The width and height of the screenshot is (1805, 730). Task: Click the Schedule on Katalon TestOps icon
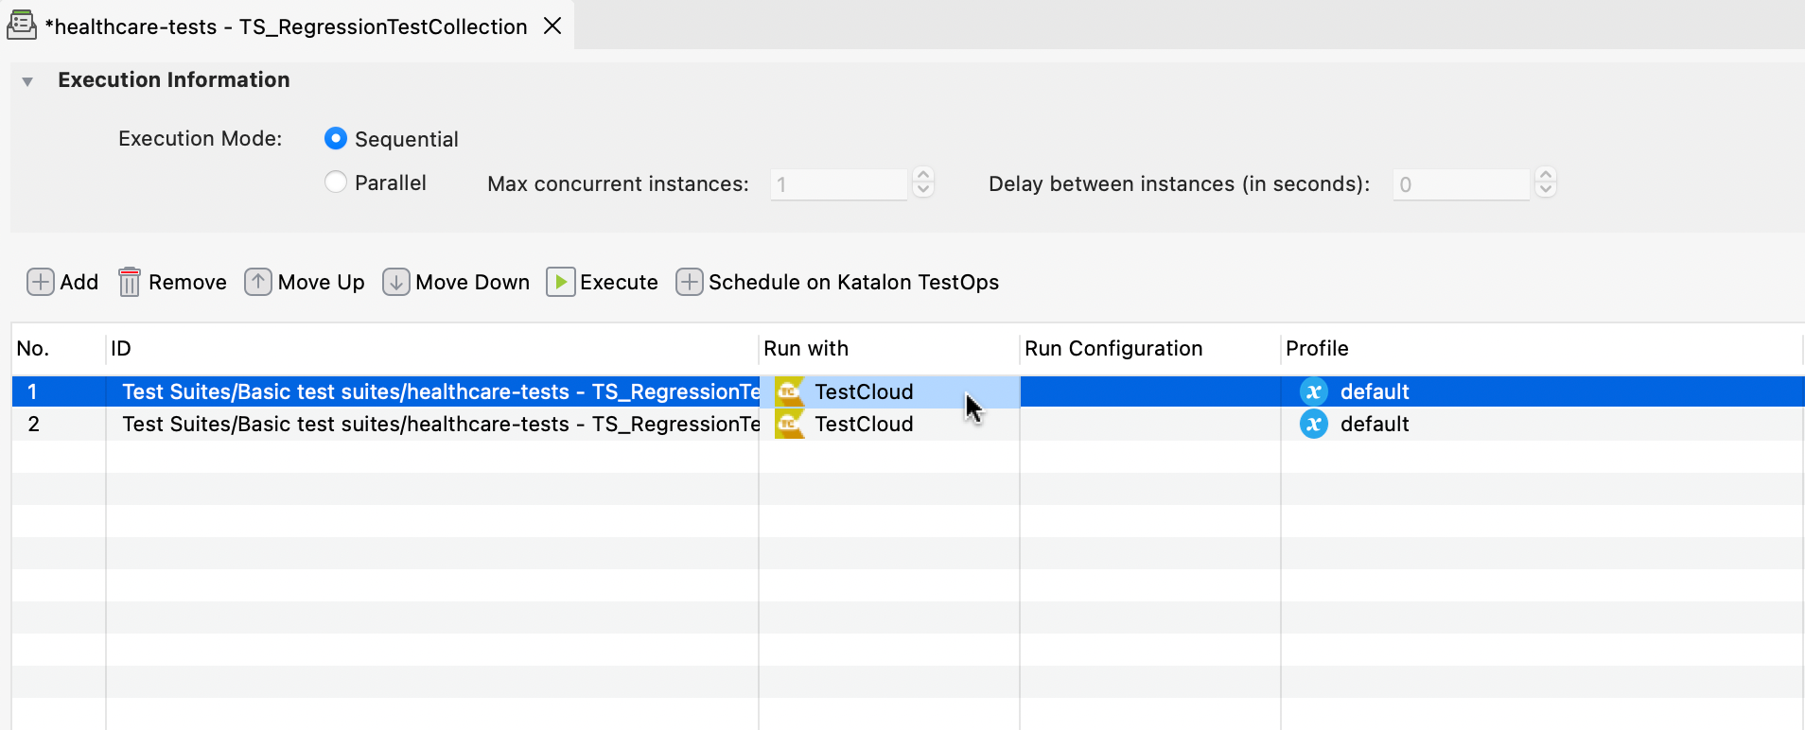tap(689, 283)
